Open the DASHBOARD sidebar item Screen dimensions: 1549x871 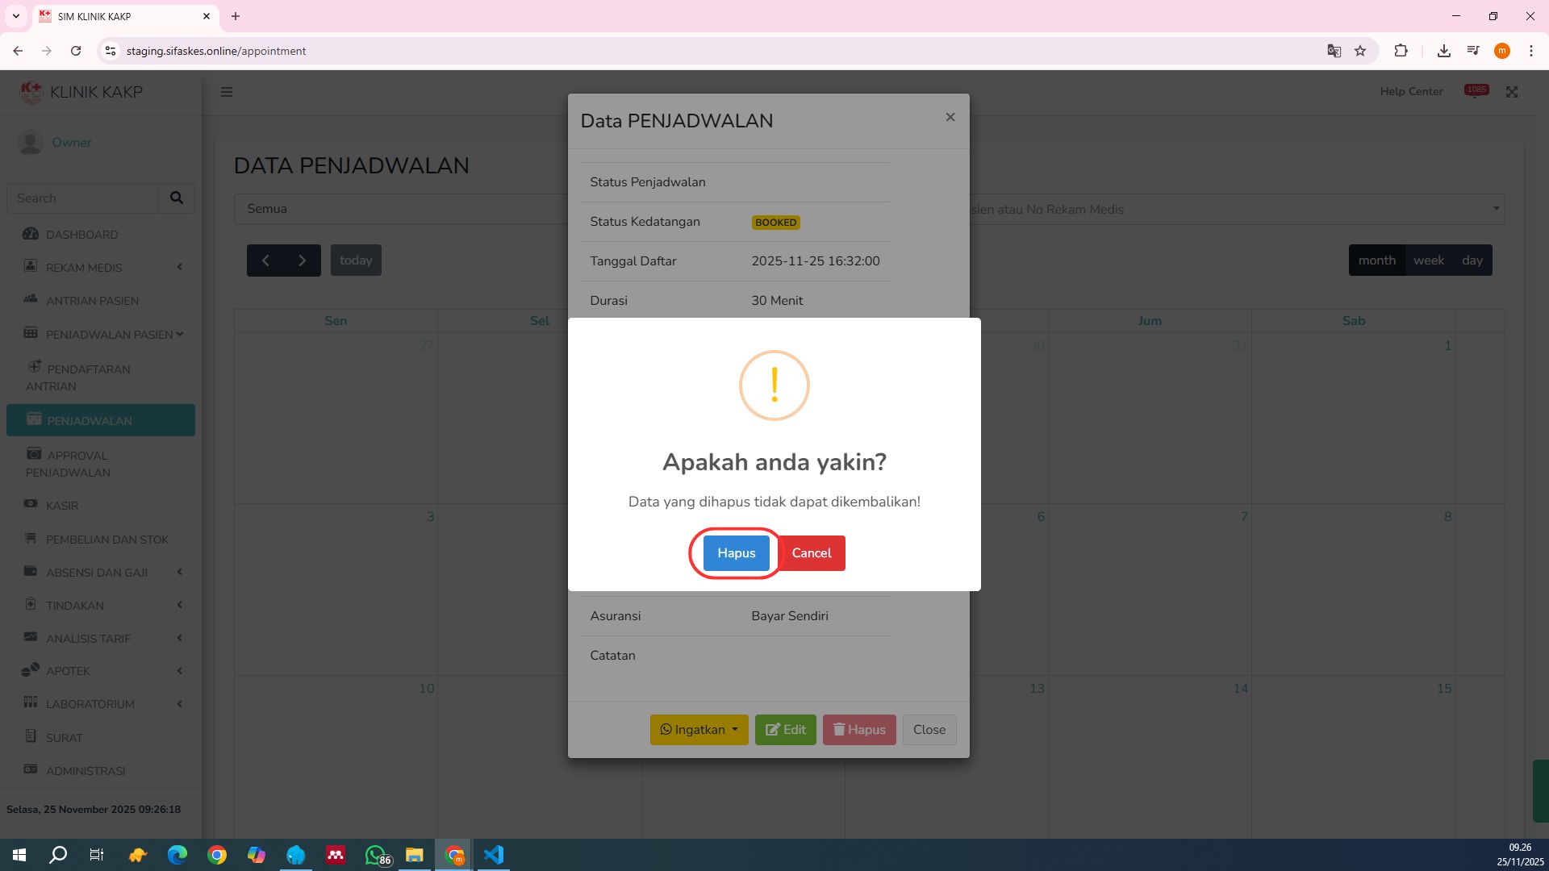point(81,235)
